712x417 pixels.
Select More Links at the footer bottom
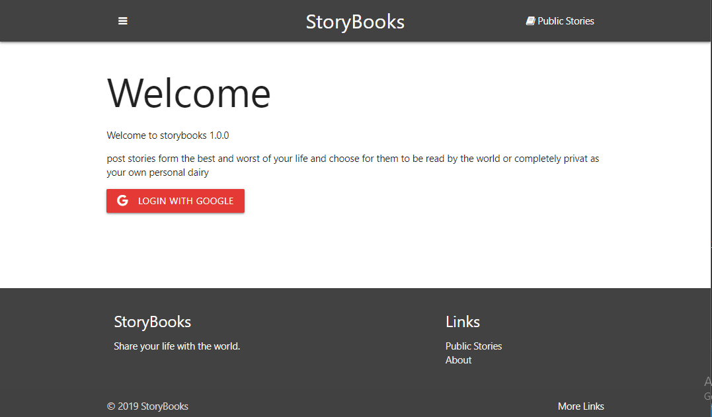[x=580, y=406]
